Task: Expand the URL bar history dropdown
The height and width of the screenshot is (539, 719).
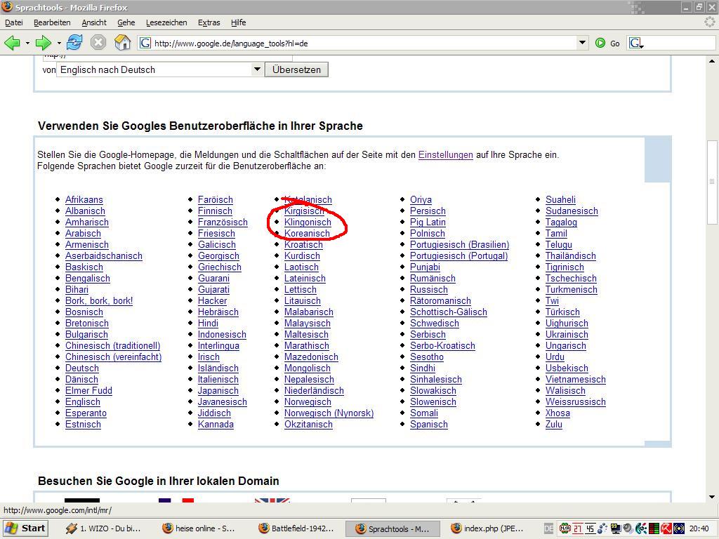Action: click(582, 43)
